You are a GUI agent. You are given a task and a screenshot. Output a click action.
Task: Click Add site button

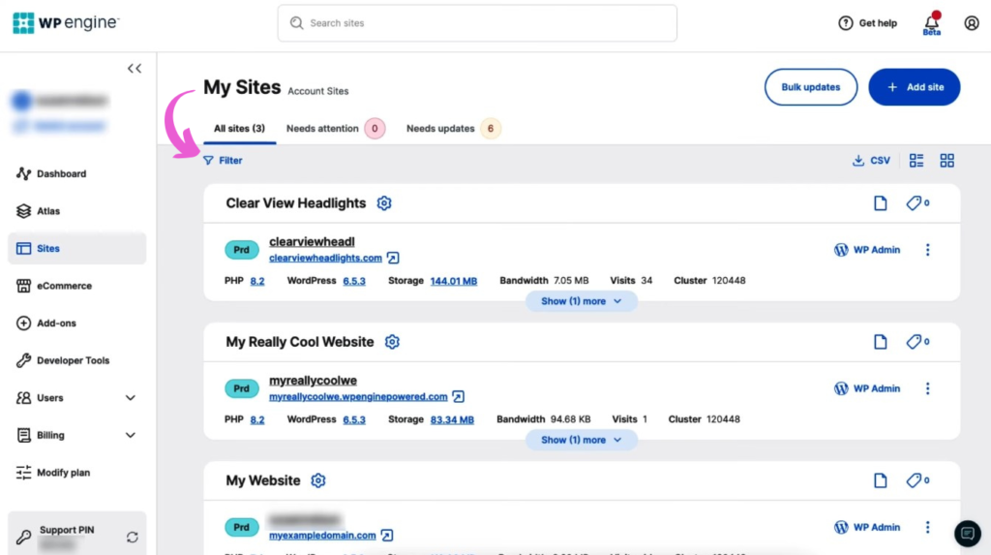point(915,87)
